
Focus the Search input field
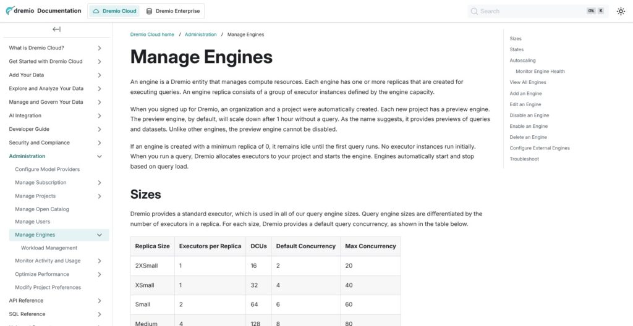click(x=538, y=11)
